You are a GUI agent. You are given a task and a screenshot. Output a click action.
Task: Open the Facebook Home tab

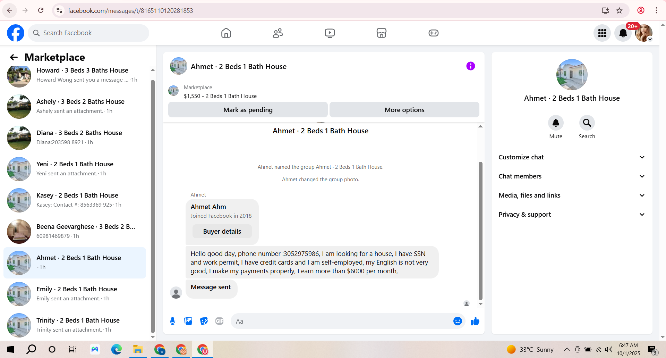click(226, 33)
